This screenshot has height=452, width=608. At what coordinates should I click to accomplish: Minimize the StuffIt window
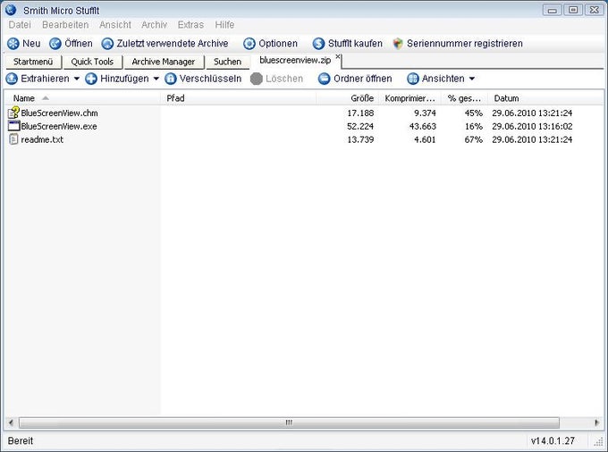tap(553, 10)
